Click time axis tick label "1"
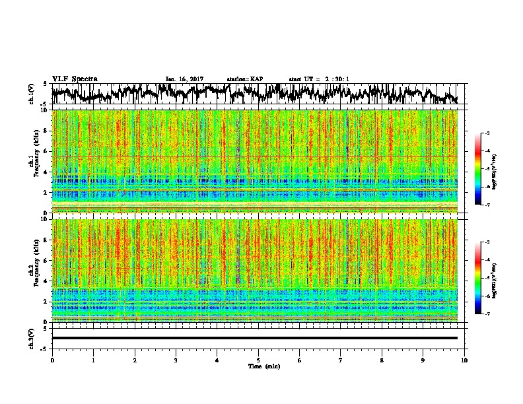 tap(93, 360)
